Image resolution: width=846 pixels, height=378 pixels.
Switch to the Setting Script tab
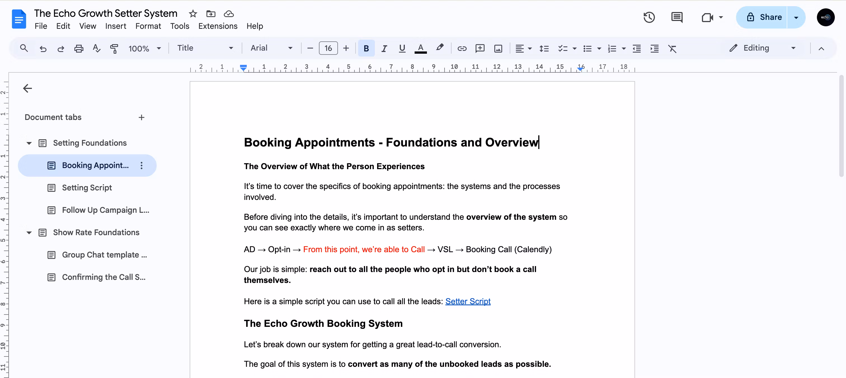click(87, 187)
